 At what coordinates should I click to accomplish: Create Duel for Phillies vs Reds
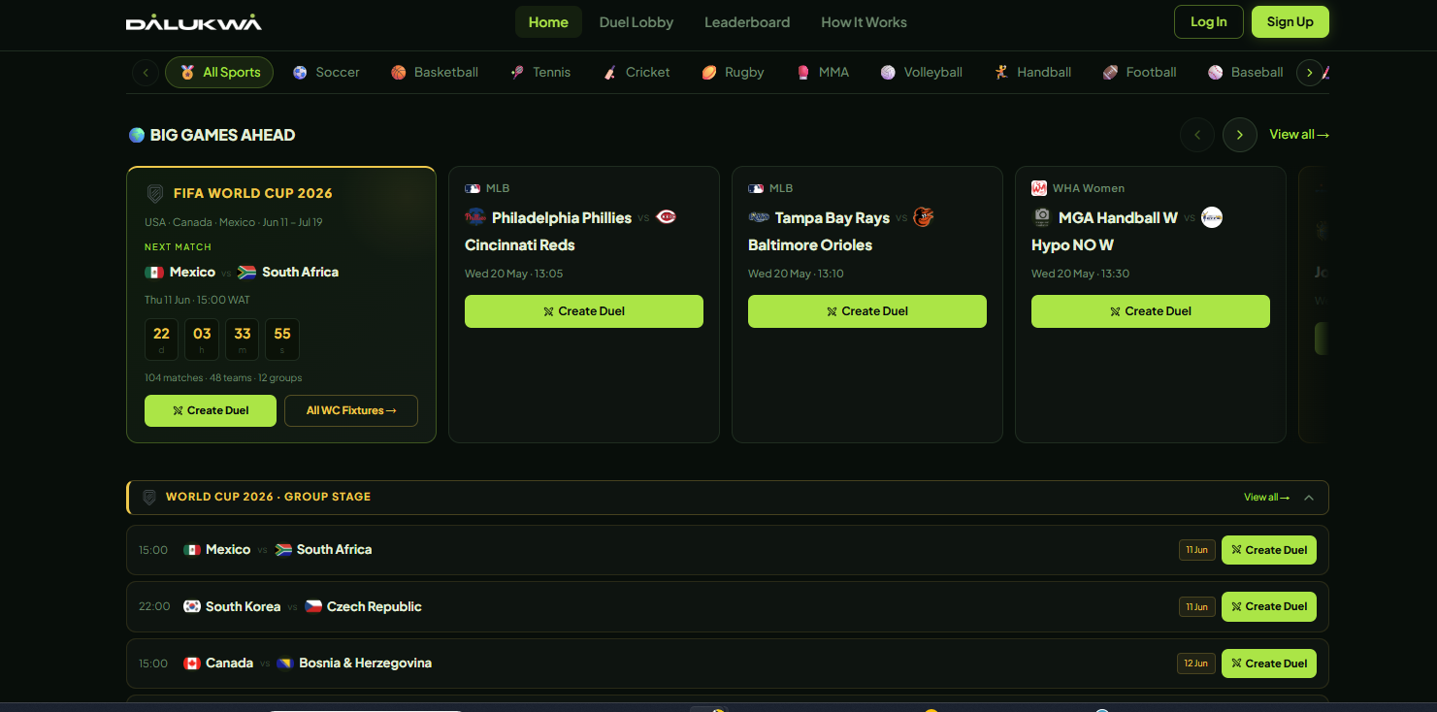click(x=584, y=311)
